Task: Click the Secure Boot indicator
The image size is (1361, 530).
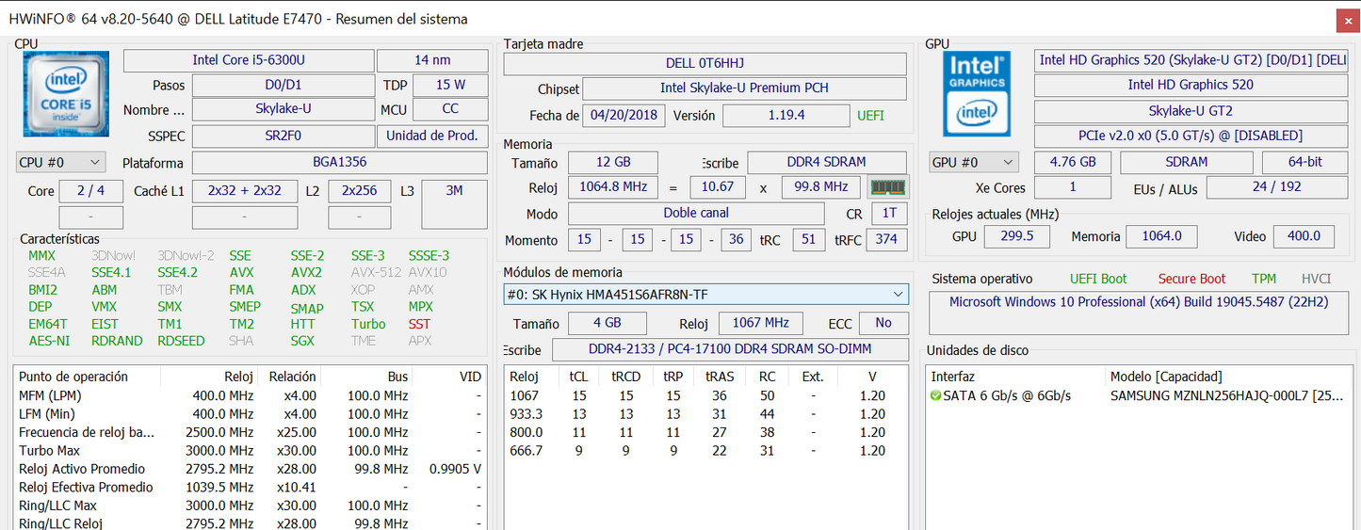Action: 1191,279
